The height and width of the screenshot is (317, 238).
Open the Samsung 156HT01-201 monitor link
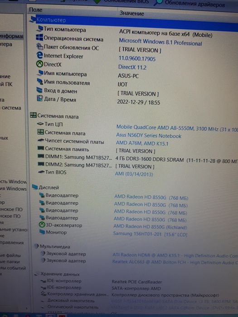pyautogui.click(x=150, y=234)
